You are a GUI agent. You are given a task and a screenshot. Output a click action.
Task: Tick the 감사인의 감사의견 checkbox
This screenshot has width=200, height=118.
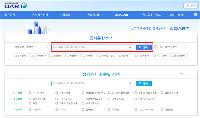109,93
